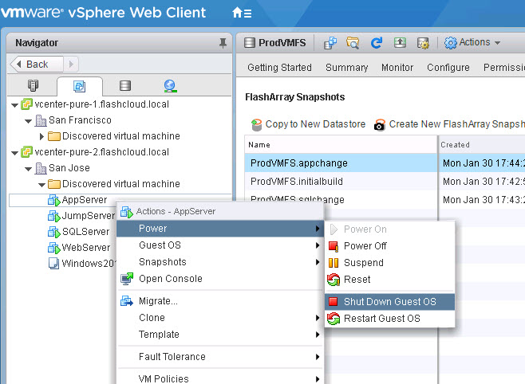
Task: Open the Getting Started tab
Action: [279, 68]
